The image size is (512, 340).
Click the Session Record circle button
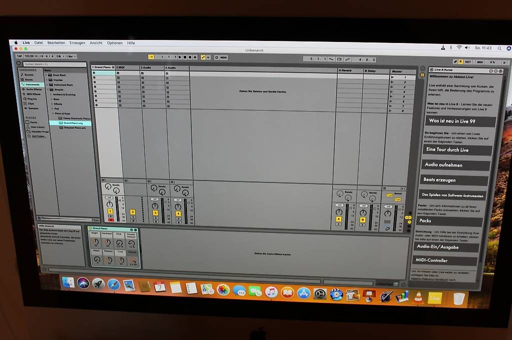click(216, 57)
